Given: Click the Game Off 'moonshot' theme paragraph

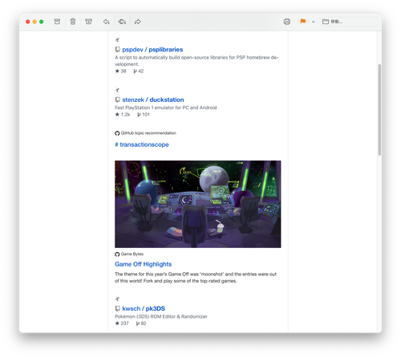Looking at the screenshot, I should tap(196, 278).
